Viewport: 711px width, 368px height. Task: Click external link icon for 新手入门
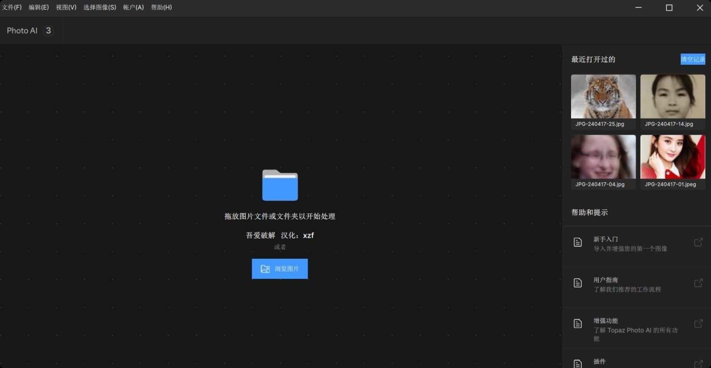click(698, 242)
